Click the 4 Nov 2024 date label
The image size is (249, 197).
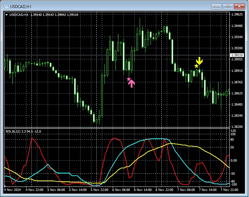[x=14, y=190]
